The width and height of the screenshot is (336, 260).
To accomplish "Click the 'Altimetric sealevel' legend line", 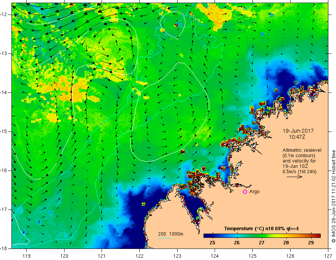I will pos(302,150).
